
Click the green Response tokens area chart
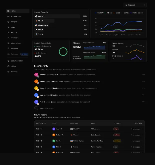pos(94,57)
